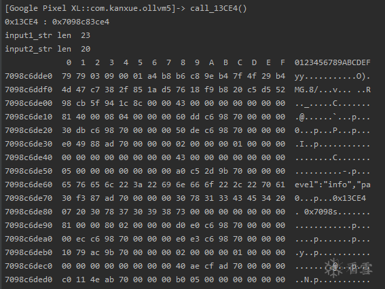Image resolution: width=385 pixels, height=289 pixels.
Task: Click row address 7098c6de60
Action: click(x=29, y=185)
